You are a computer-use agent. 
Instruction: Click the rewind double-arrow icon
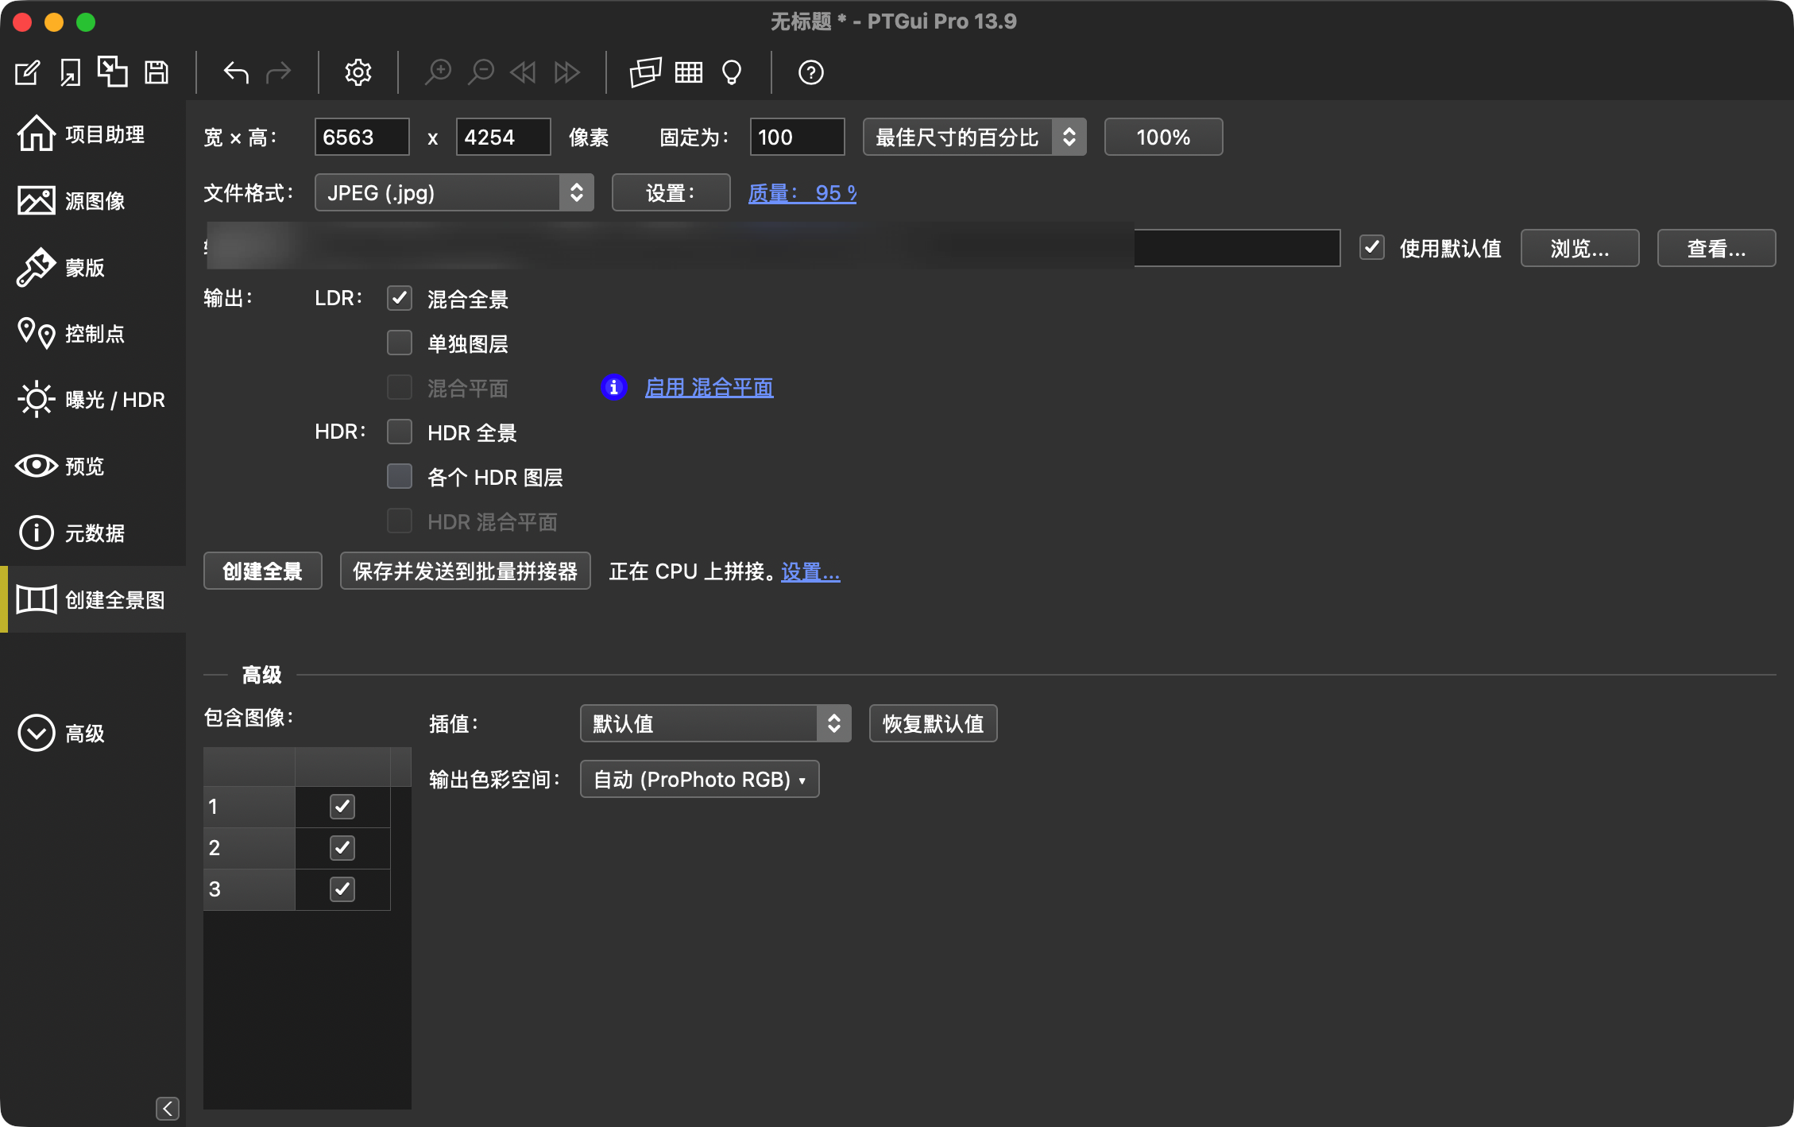[x=523, y=72]
